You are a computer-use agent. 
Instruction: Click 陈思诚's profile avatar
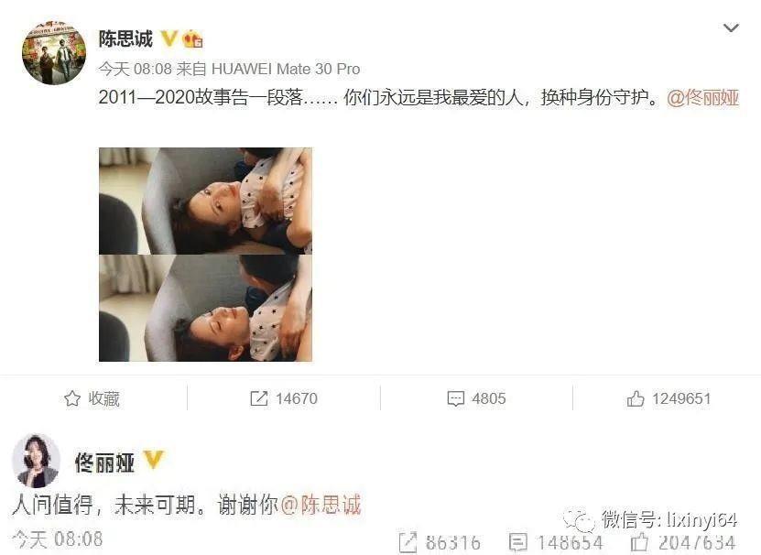54,52
